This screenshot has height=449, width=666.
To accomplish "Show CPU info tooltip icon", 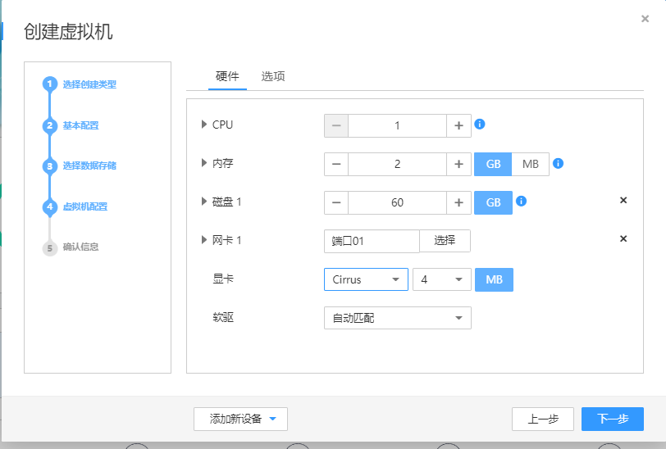I will (480, 124).
